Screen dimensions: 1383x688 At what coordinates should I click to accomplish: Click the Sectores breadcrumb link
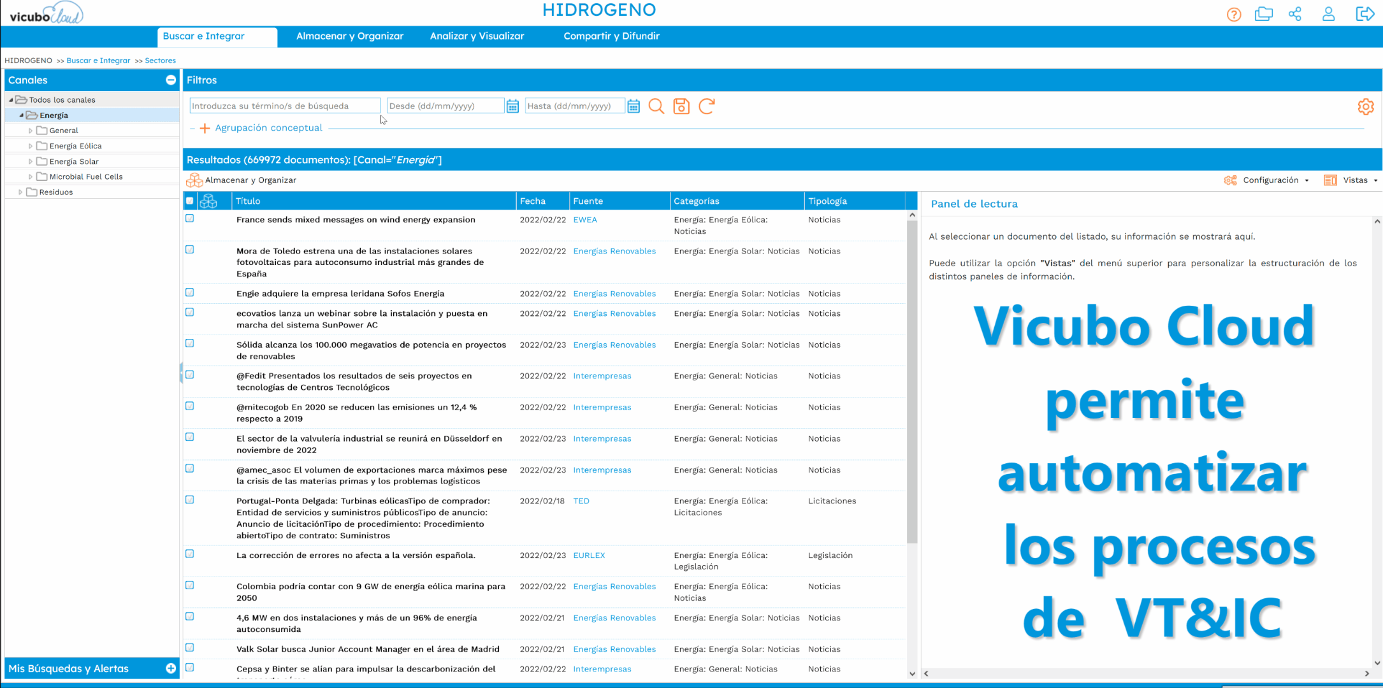(x=160, y=61)
